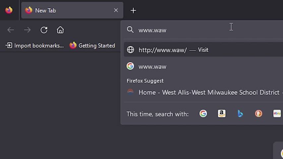Click the magnifier icon in address bar
The height and width of the screenshot is (159, 283).
coord(130,30)
